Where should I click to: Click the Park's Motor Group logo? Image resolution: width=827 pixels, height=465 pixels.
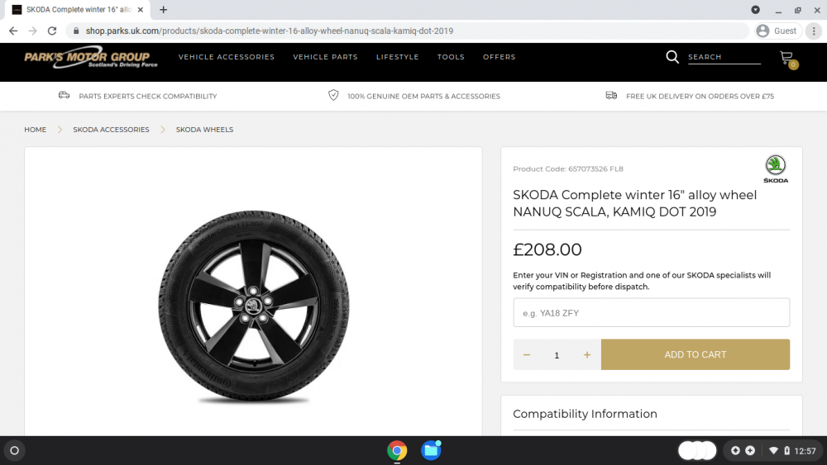click(x=91, y=59)
